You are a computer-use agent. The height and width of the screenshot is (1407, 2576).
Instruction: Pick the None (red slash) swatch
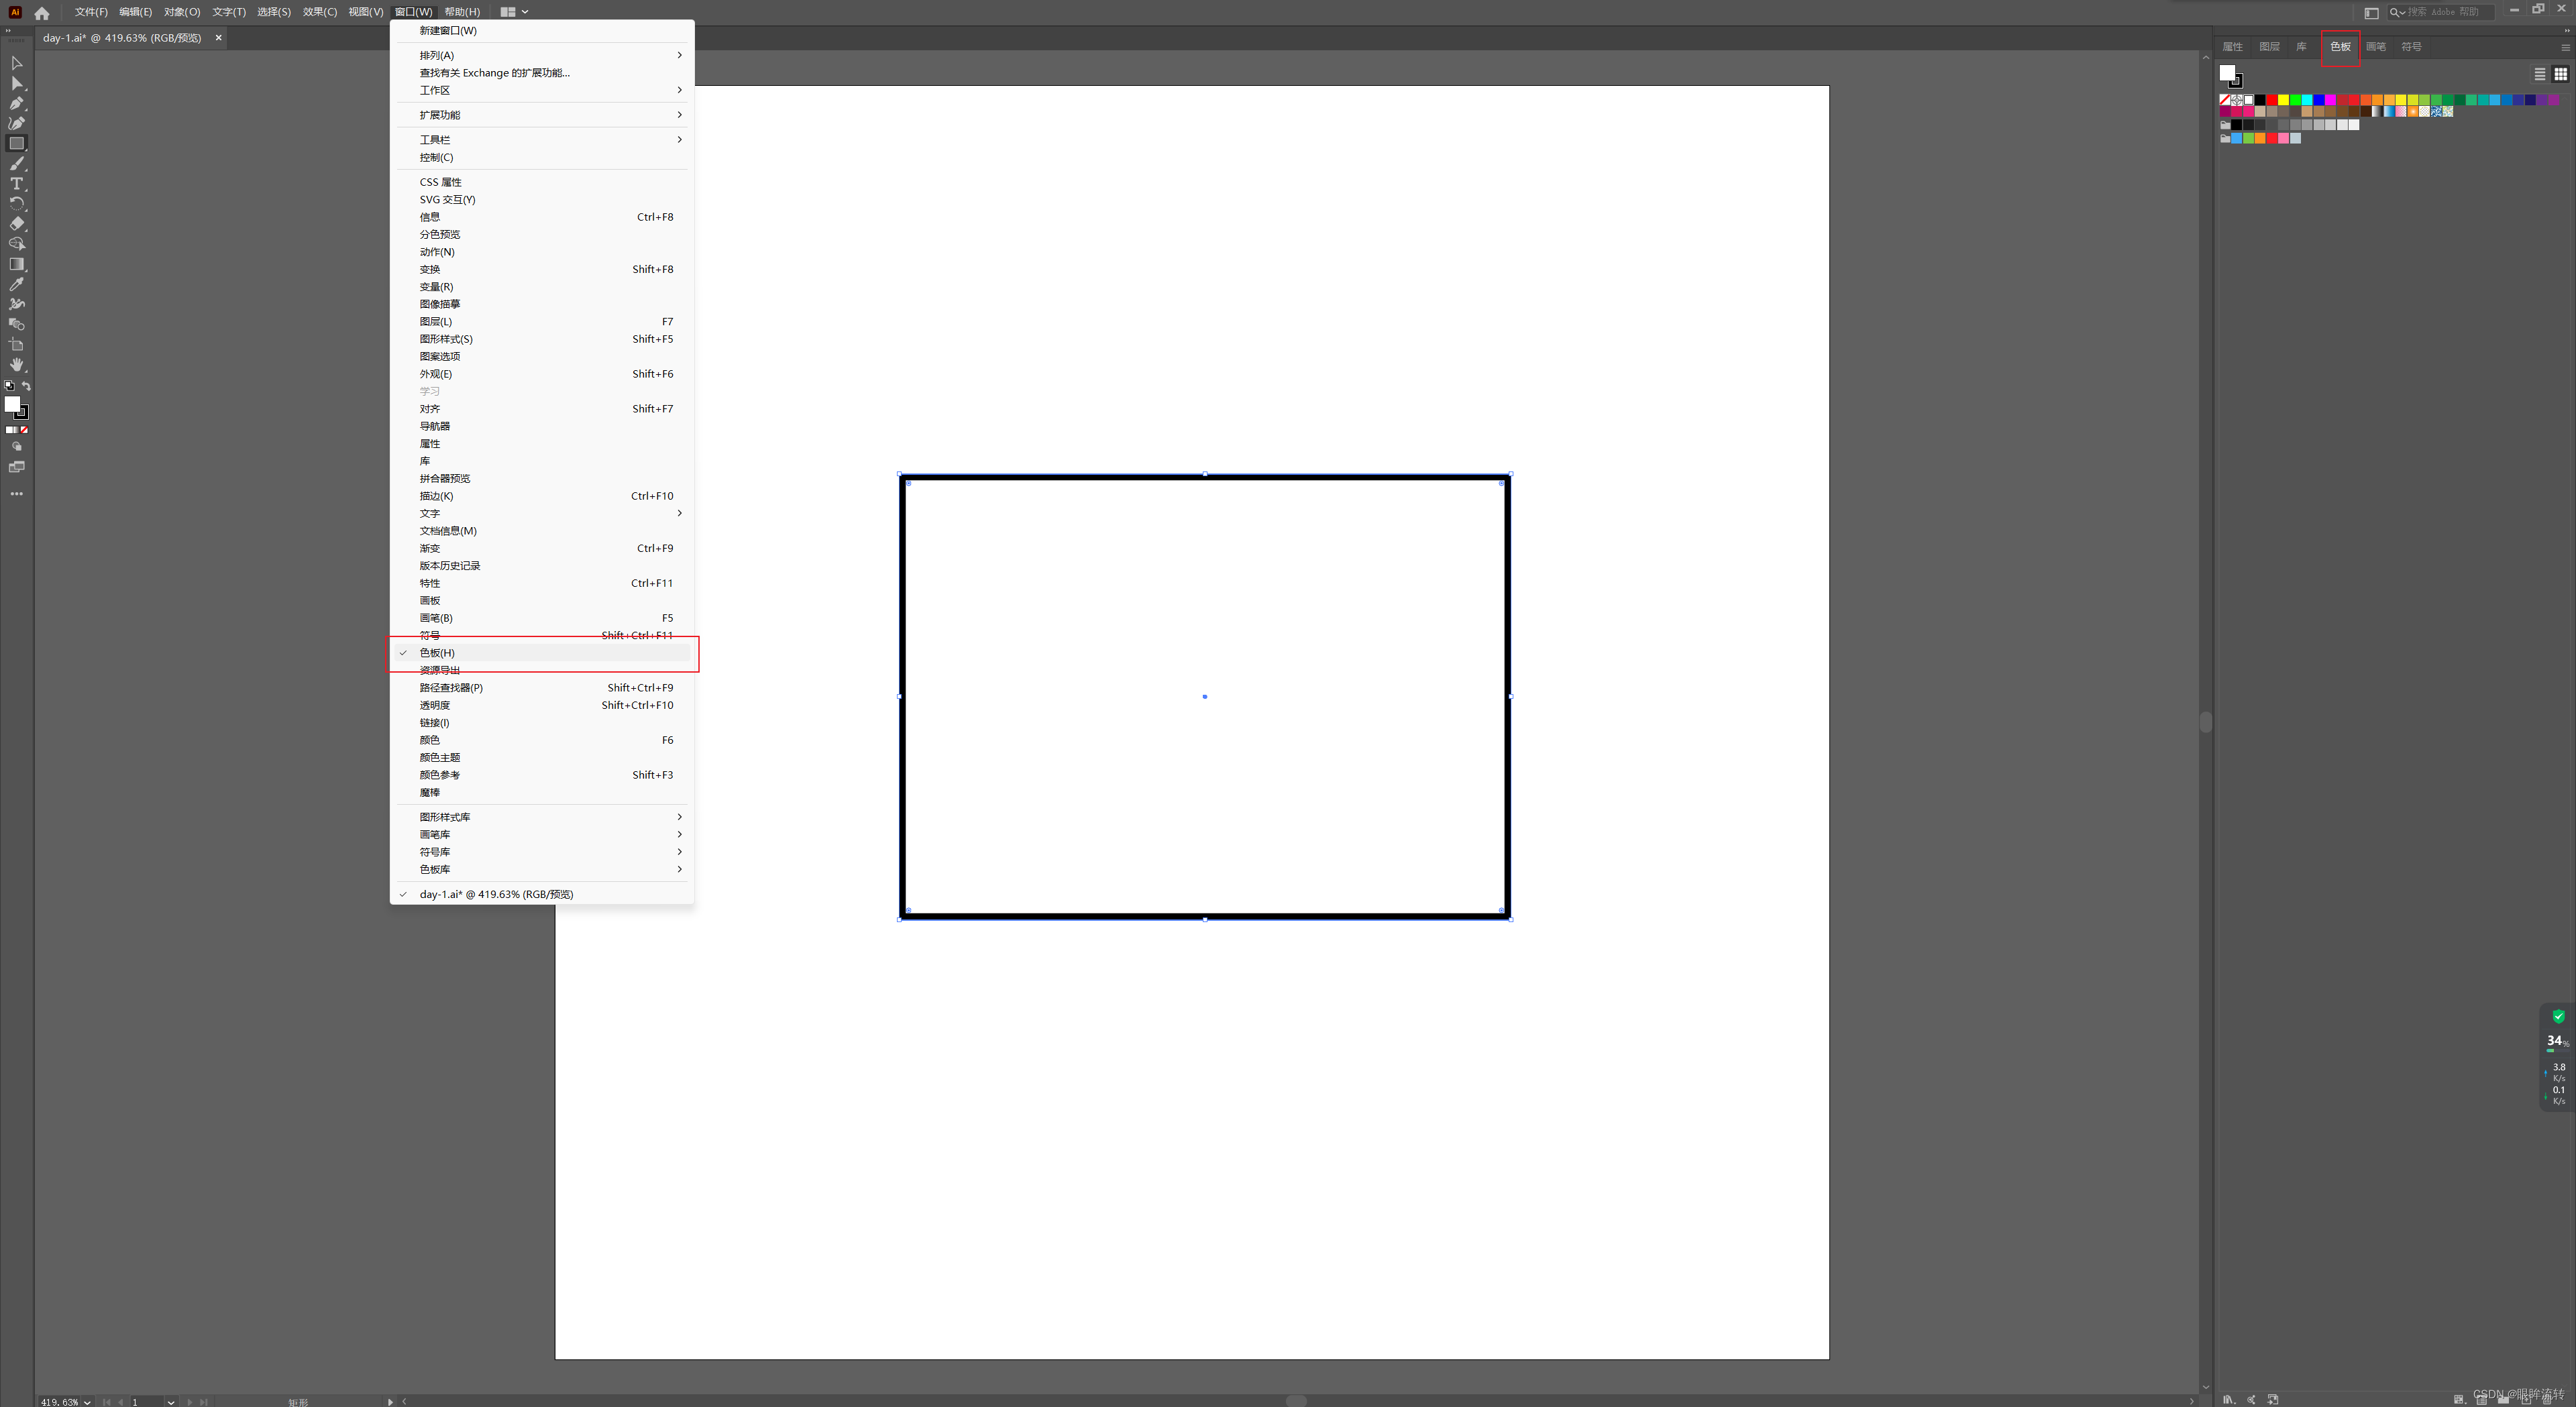tap(2225, 100)
